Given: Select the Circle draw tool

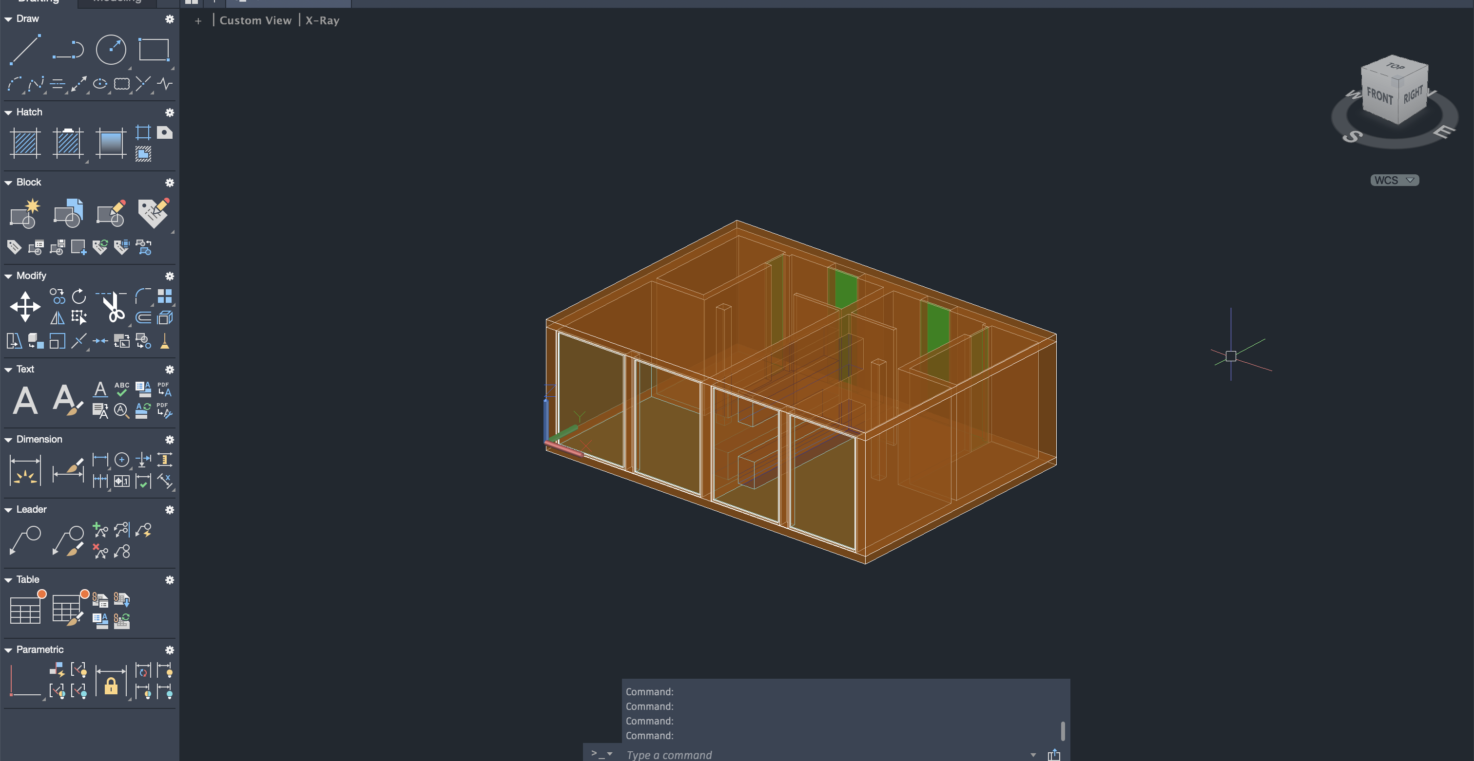Looking at the screenshot, I should [111, 49].
